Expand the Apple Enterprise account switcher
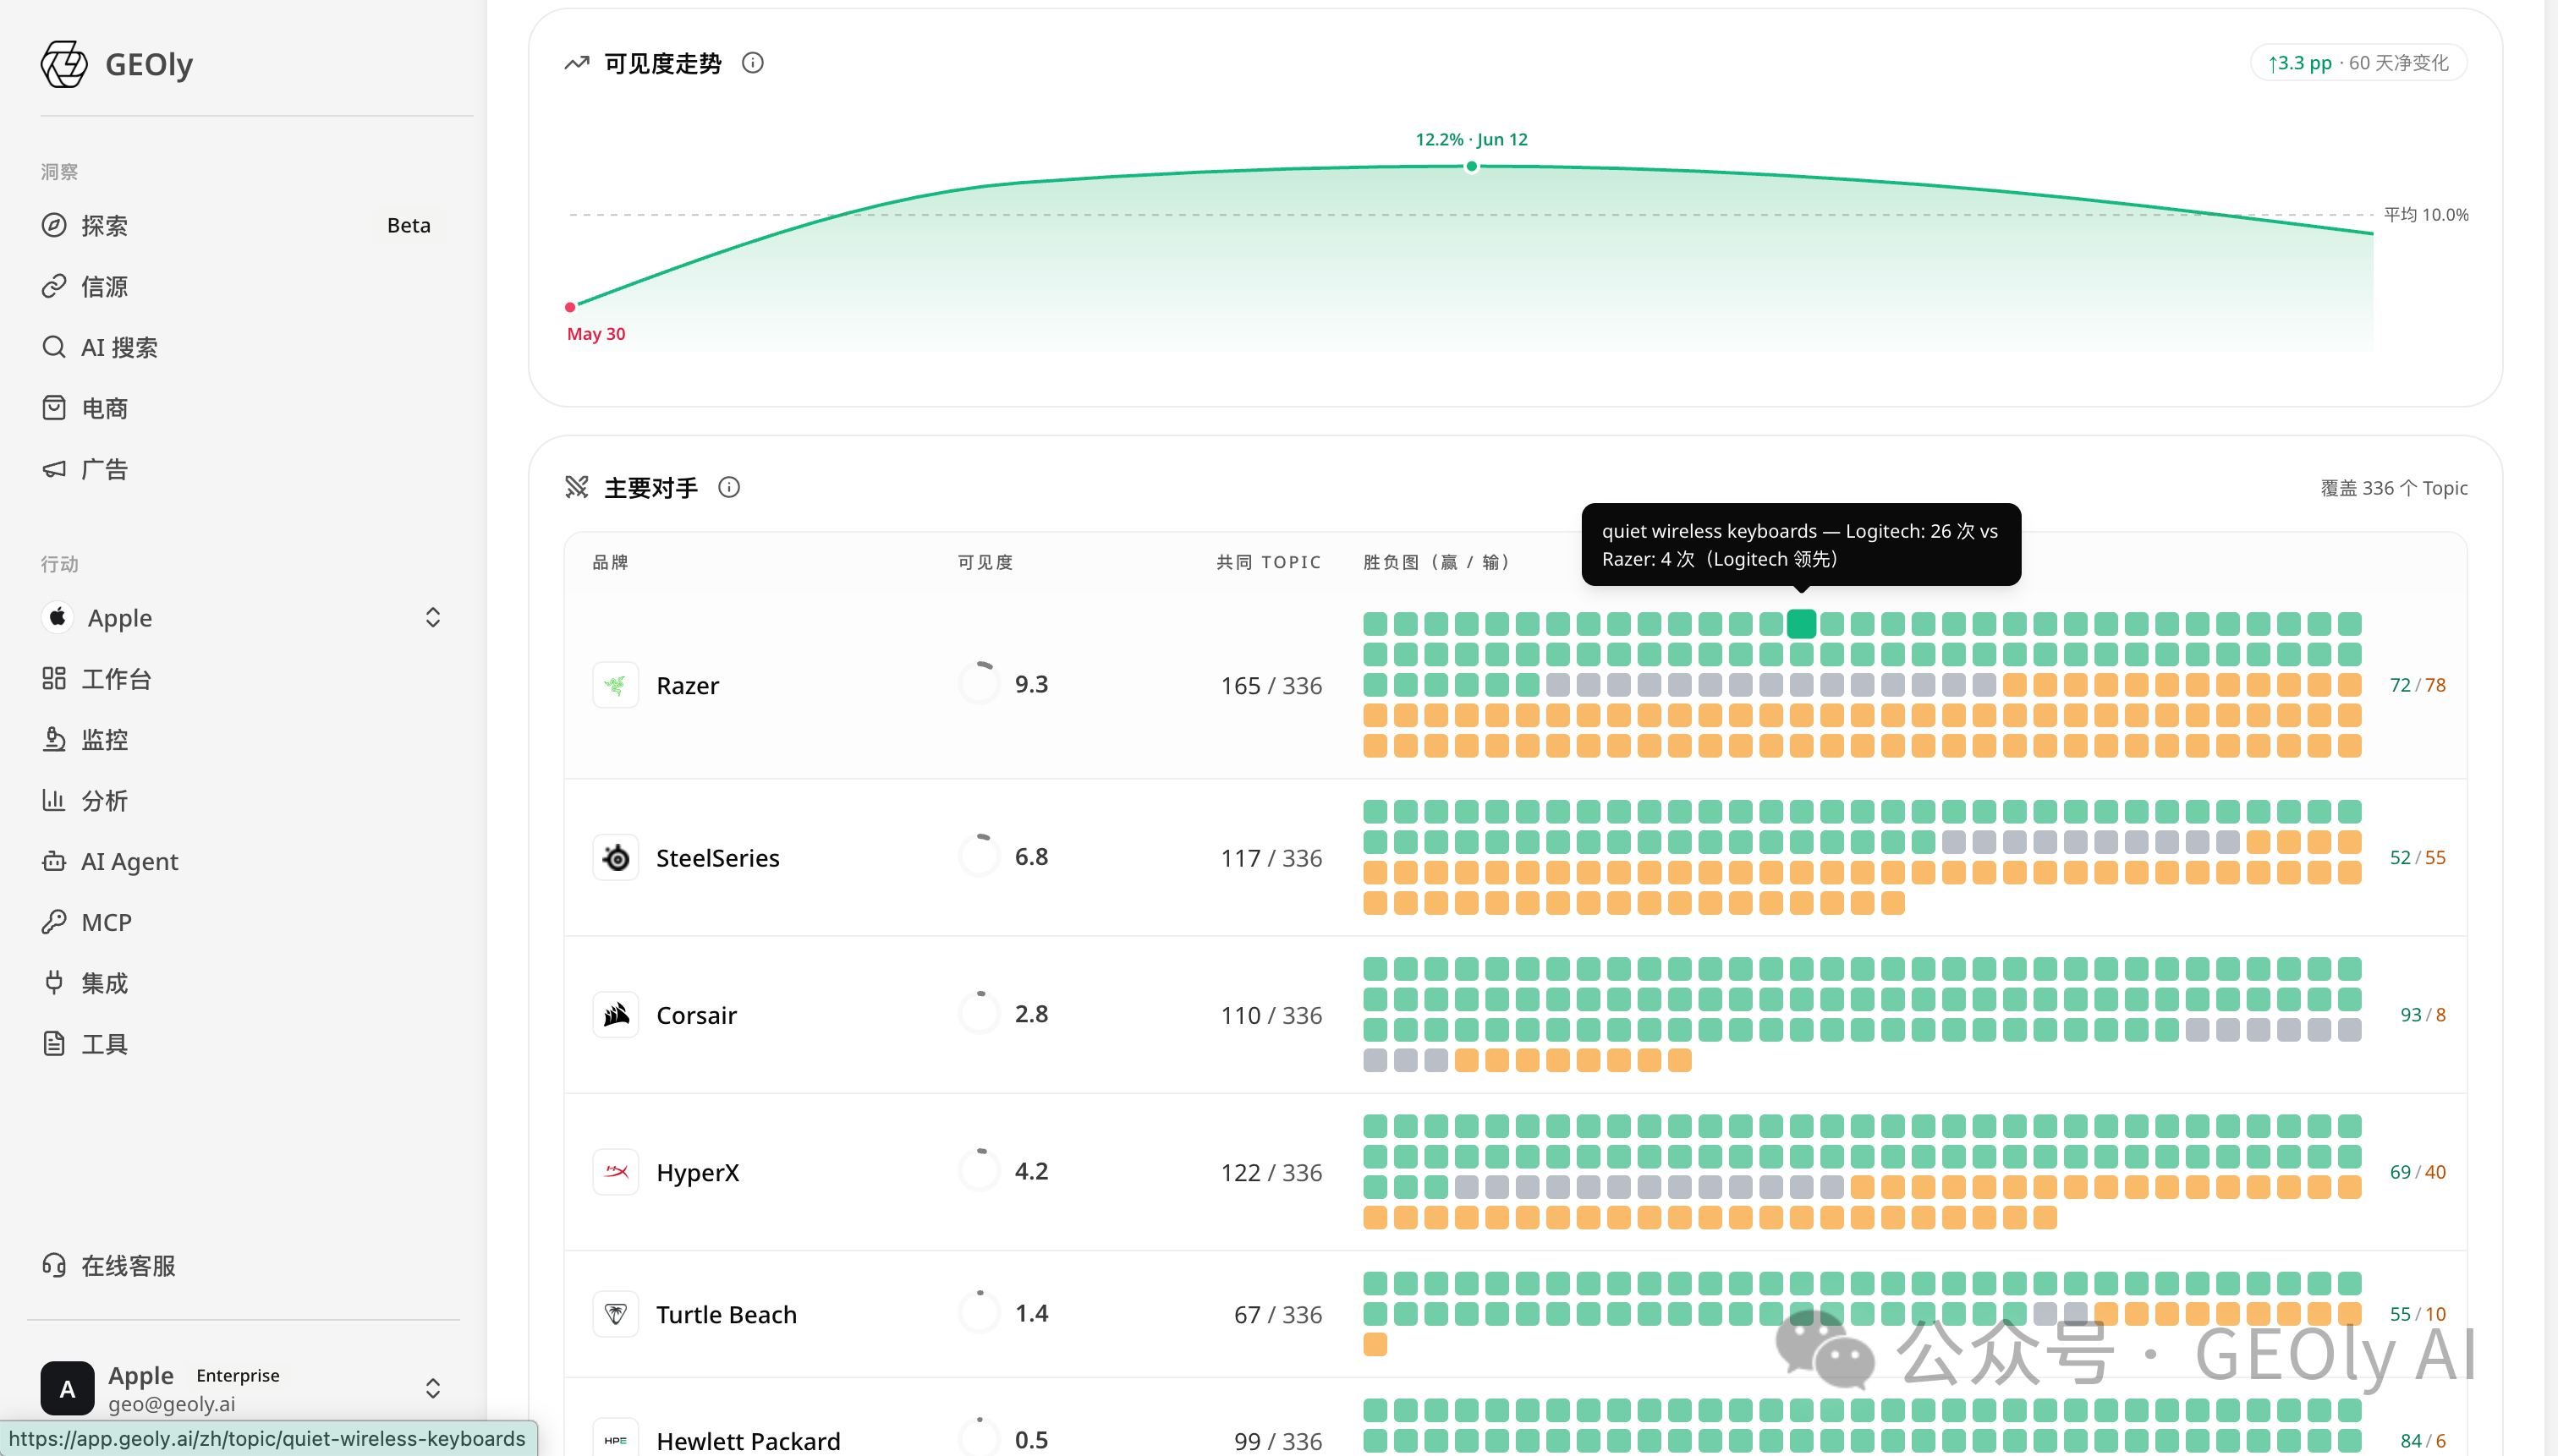 click(433, 1388)
